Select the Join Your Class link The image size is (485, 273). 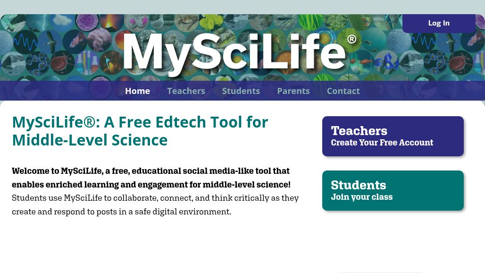tap(362, 197)
